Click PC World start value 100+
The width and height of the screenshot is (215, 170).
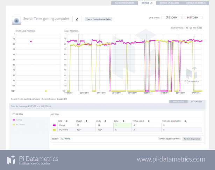[x=79, y=130]
